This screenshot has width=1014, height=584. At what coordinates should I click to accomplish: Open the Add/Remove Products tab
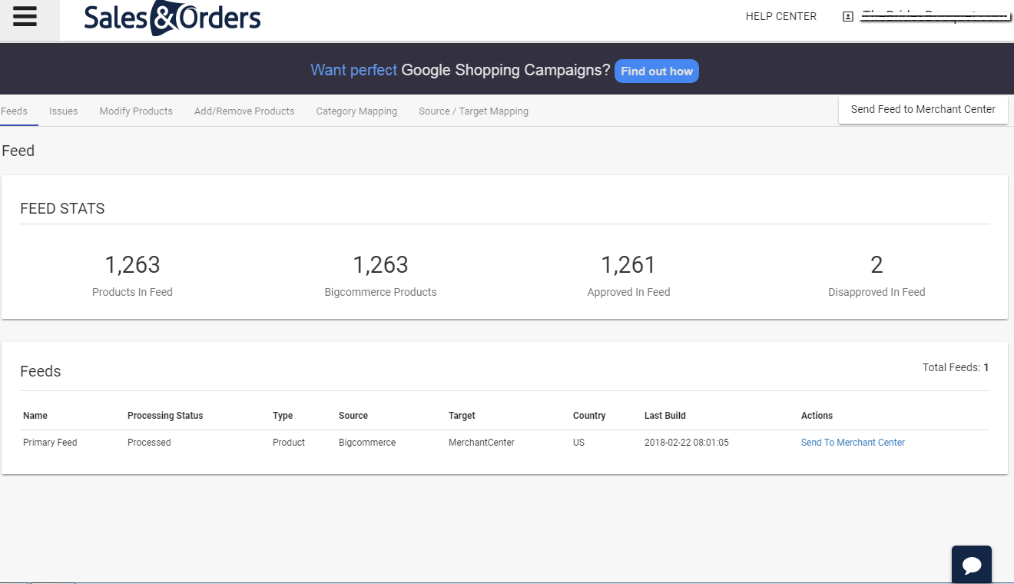(244, 111)
